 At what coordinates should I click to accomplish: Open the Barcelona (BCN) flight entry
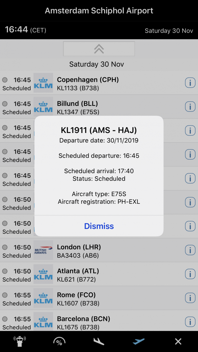[x=113, y=322]
